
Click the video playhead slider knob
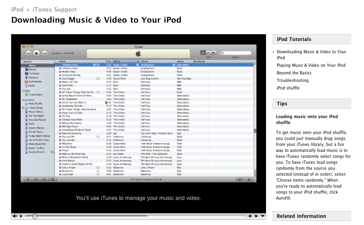35,216
